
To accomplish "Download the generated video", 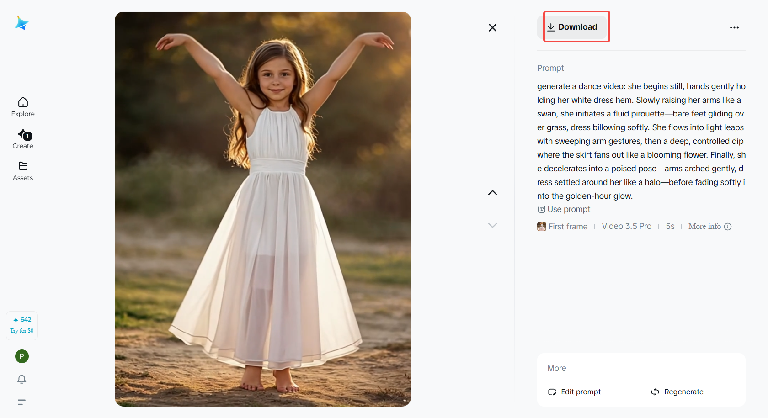I will click(572, 27).
